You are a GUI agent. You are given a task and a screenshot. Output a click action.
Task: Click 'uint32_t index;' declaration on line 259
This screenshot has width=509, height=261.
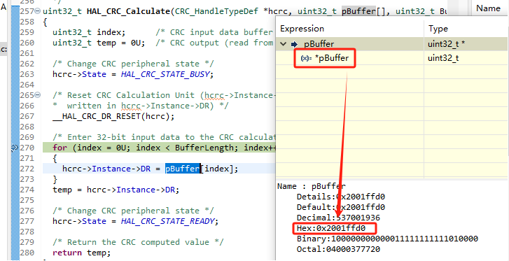pyautogui.click(x=89, y=32)
